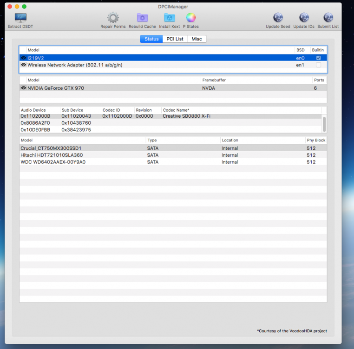The height and width of the screenshot is (349, 354).
Task: Click the green zoom window button
Action: click(x=24, y=7)
